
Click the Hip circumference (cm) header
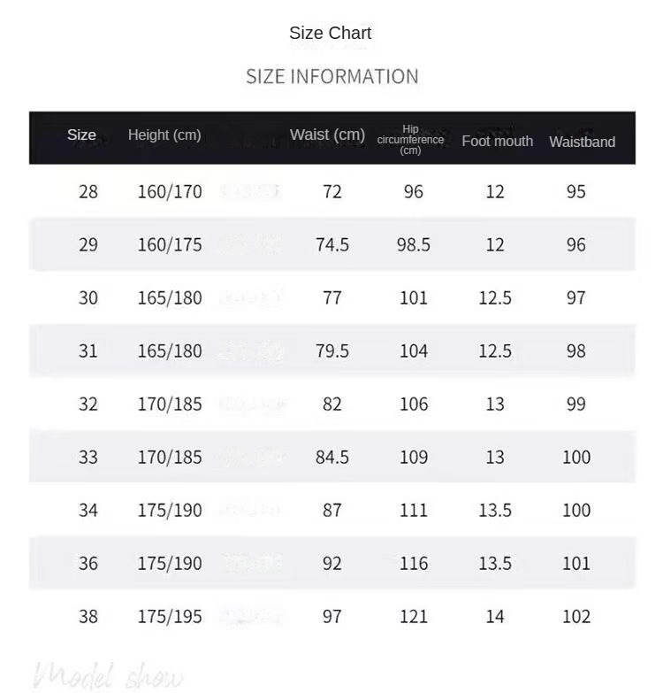click(x=410, y=140)
